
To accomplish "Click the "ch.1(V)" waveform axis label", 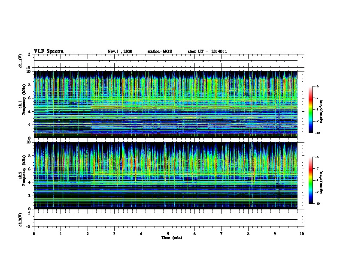I will click(x=20, y=61).
